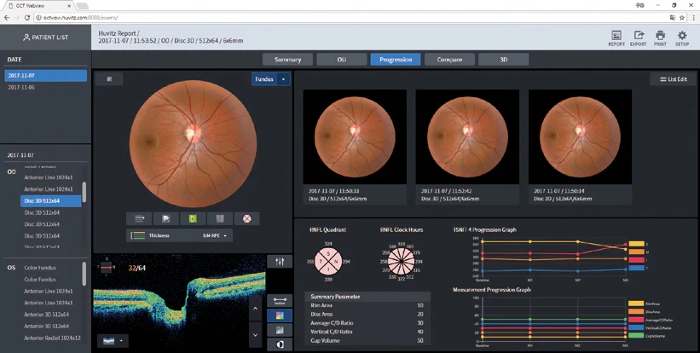Select highlighted OD Disc 3D 512x64 scan
The height and width of the screenshot is (353, 700).
(51, 201)
